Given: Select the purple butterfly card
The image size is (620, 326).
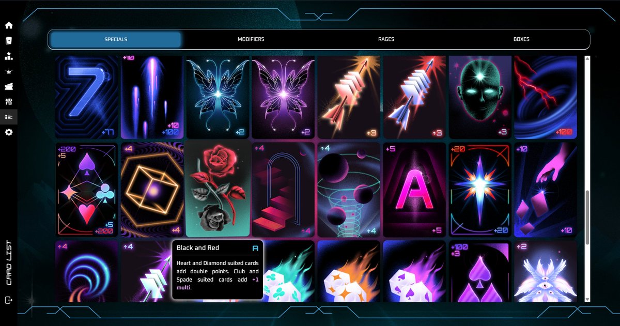Looking at the screenshot, I should point(283,97).
